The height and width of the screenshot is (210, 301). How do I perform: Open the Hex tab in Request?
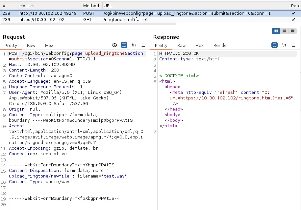pos(49,46)
